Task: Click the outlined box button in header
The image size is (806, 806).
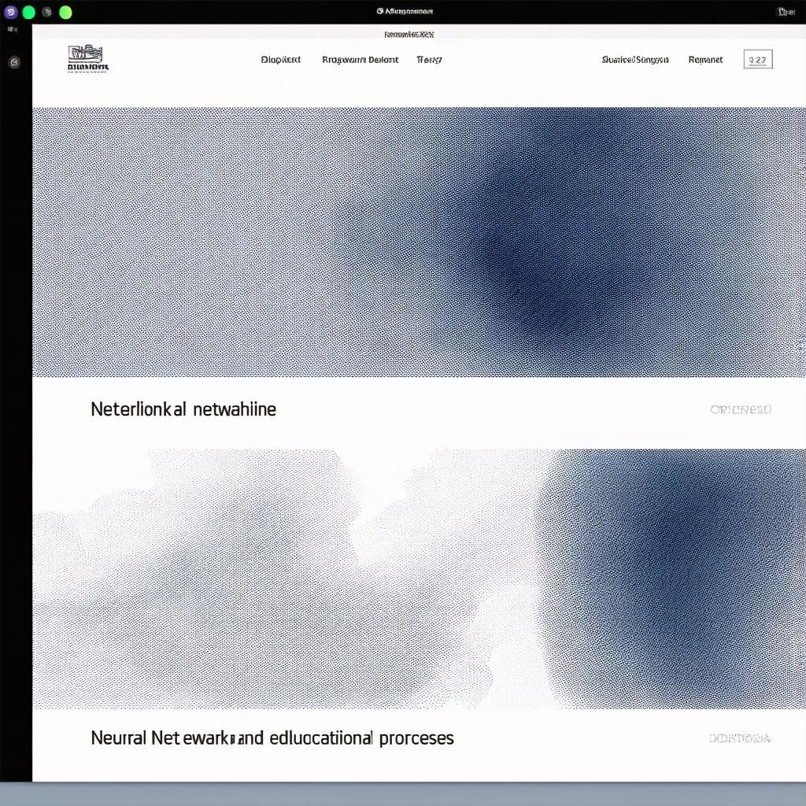Action: [758, 59]
